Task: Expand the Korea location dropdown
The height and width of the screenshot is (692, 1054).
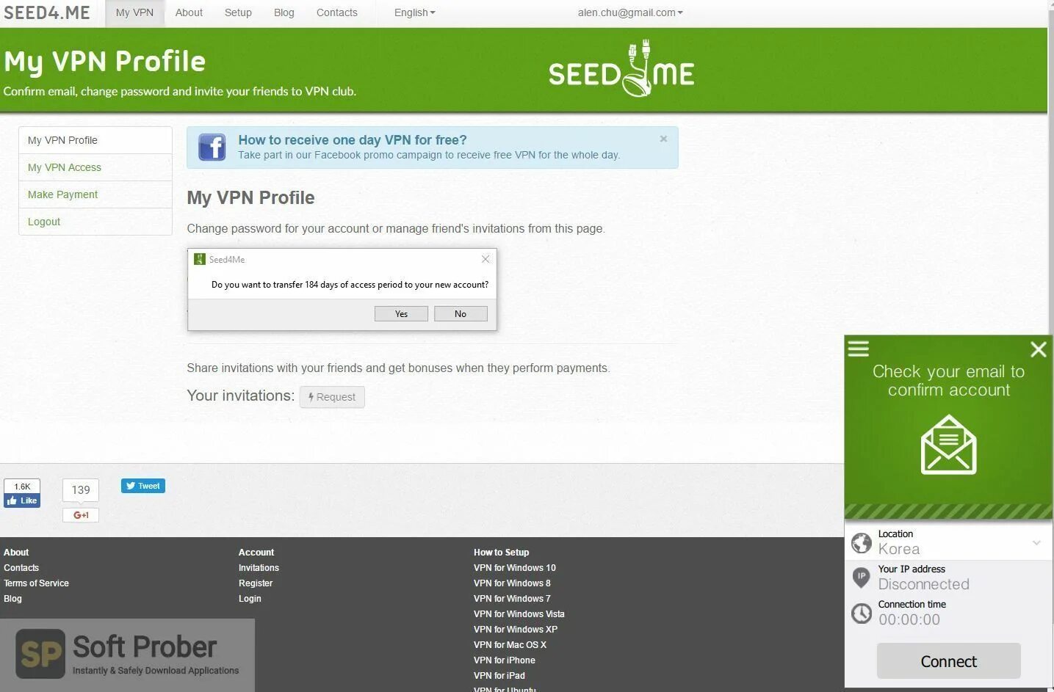Action: click(x=1036, y=543)
